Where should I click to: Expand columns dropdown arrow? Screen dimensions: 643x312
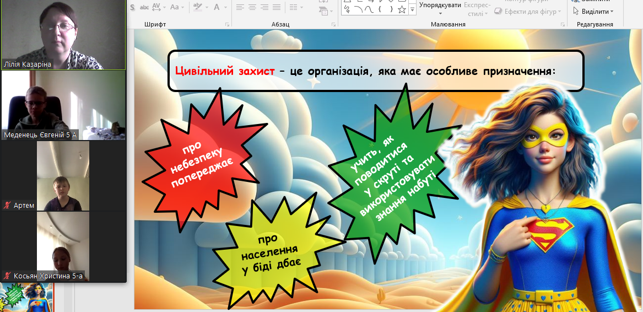(x=301, y=7)
